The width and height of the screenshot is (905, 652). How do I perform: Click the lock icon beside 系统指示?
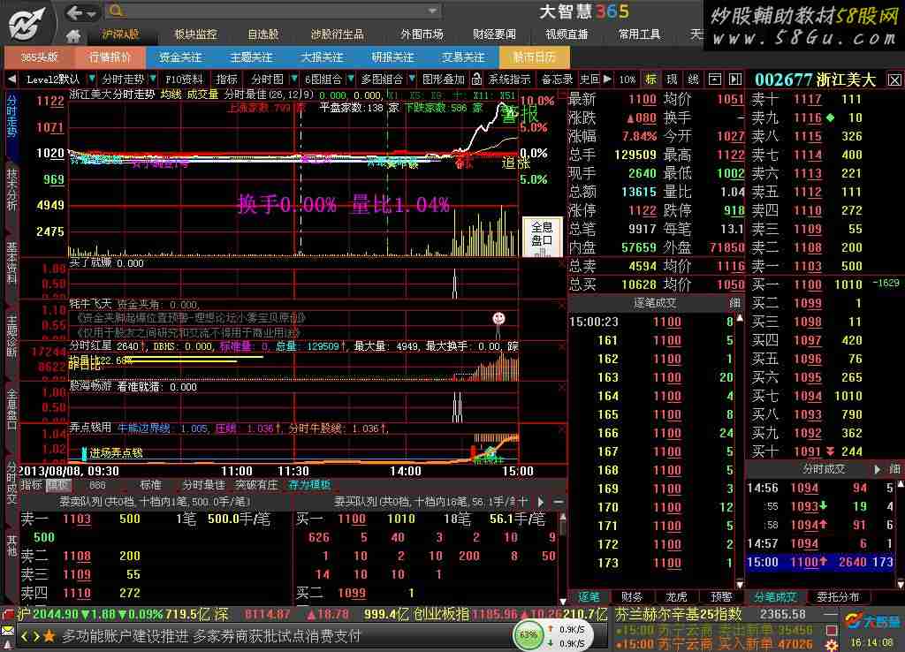click(x=476, y=79)
